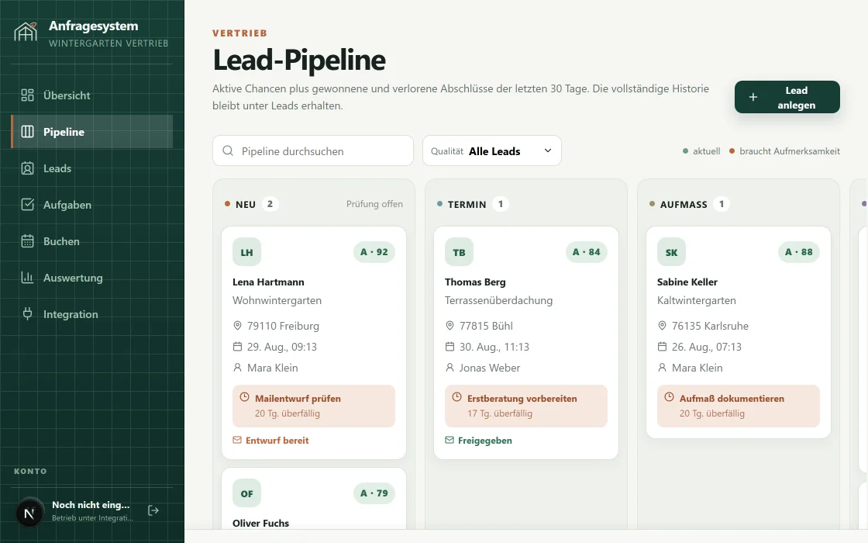Click the Leads contact icon

tap(27, 168)
